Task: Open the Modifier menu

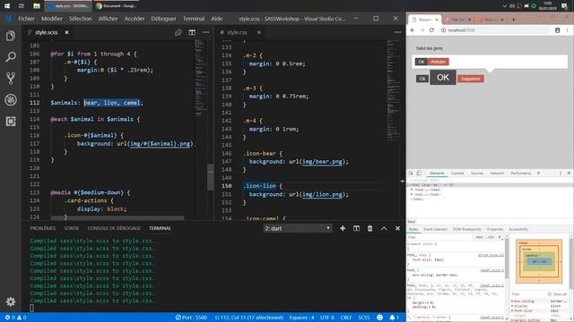Action: [52, 19]
